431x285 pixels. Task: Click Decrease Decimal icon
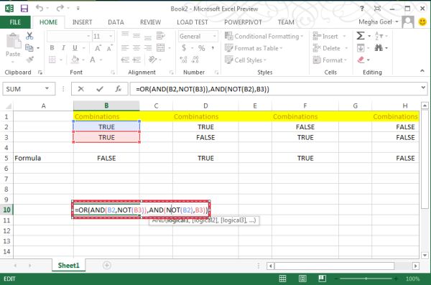tap(195, 60)
